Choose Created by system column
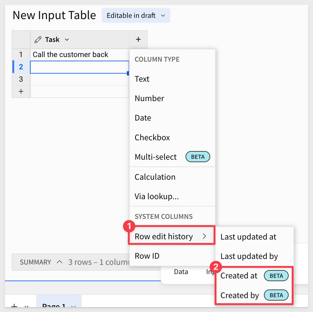The width and height of the screenshot is (313, 312). [240, 295]
